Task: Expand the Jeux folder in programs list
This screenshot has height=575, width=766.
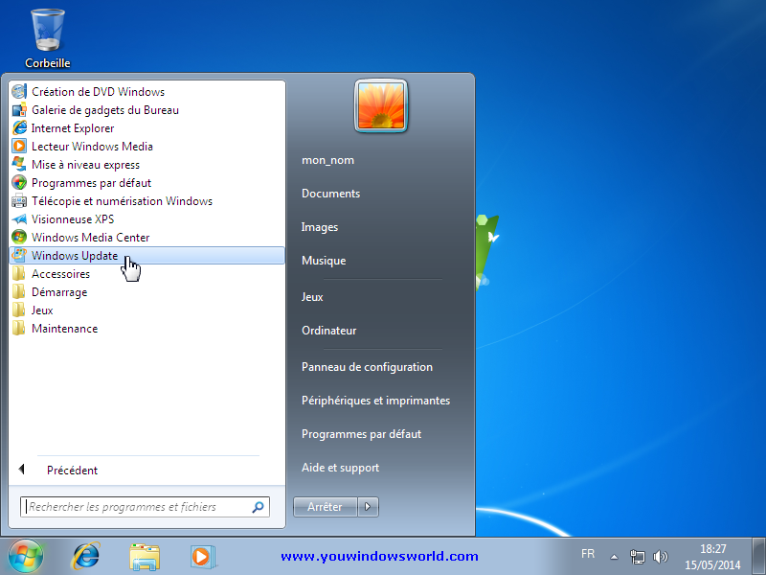Action: click(x=146, y=310)
